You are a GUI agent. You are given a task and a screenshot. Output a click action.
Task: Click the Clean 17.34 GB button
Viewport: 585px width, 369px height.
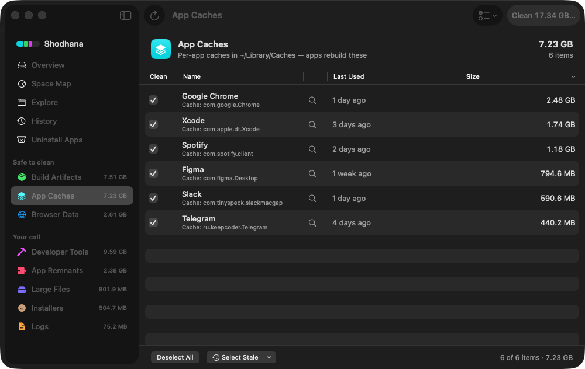point(543,15)
